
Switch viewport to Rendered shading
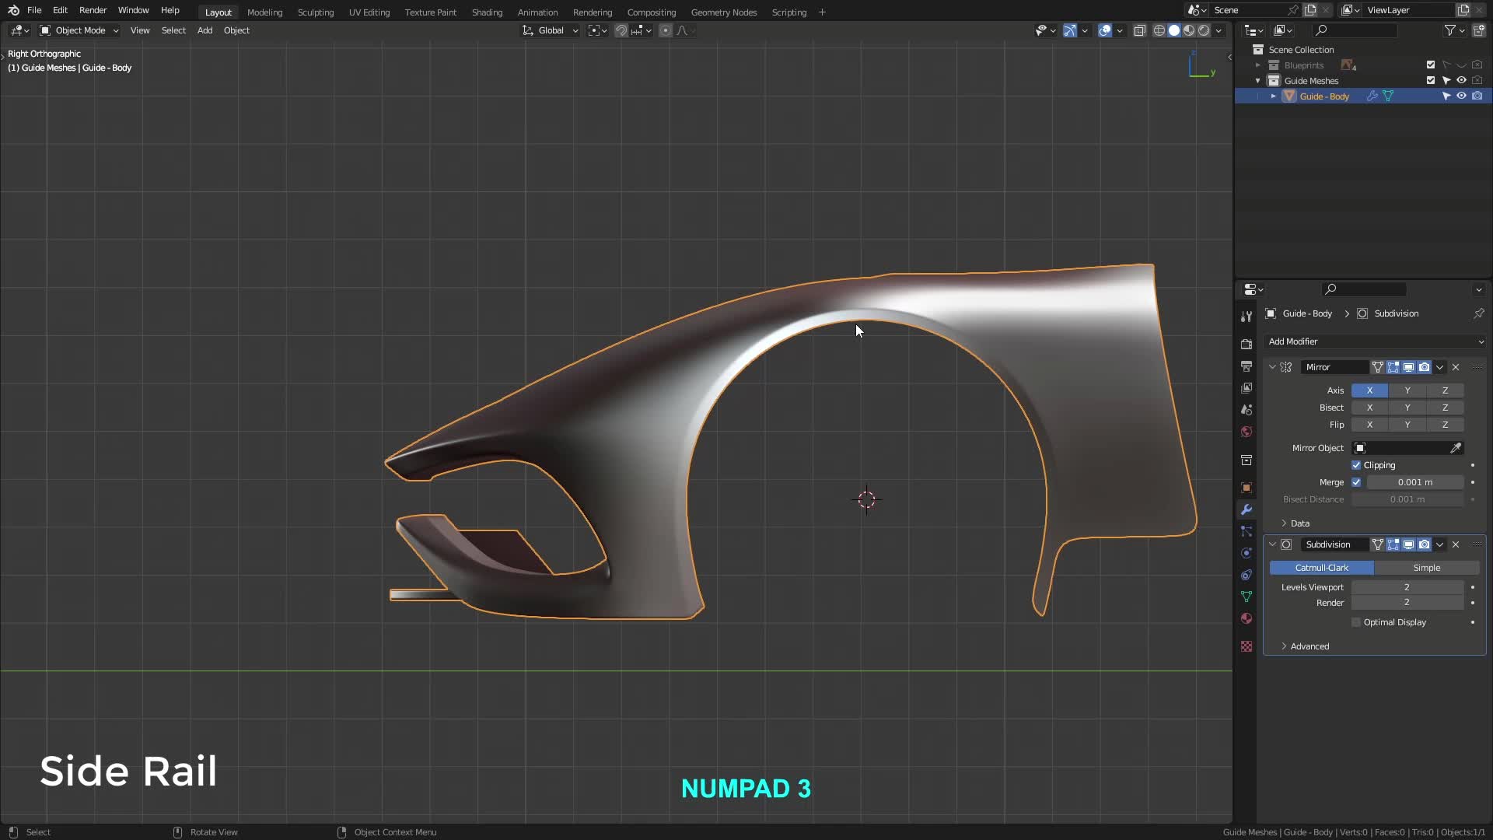(x=1204, y=30)
